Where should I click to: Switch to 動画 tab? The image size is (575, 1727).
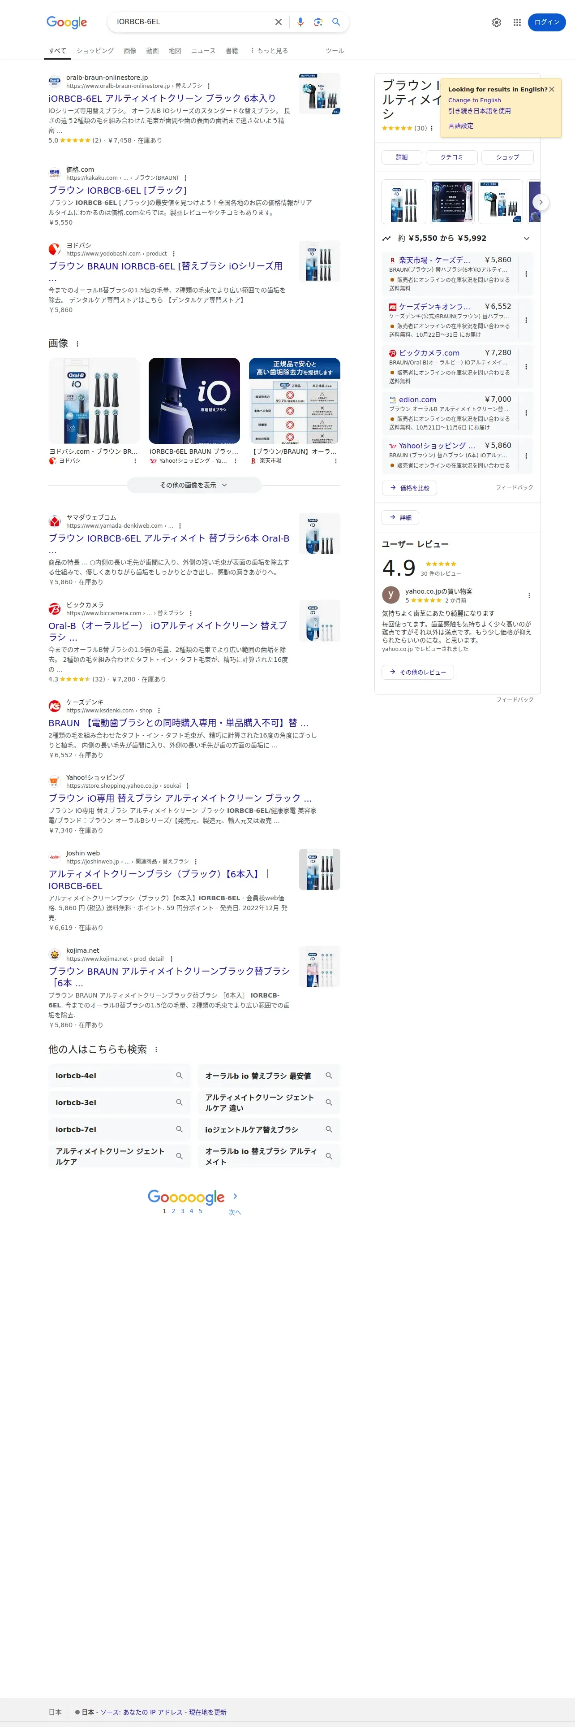click(153, 51)
